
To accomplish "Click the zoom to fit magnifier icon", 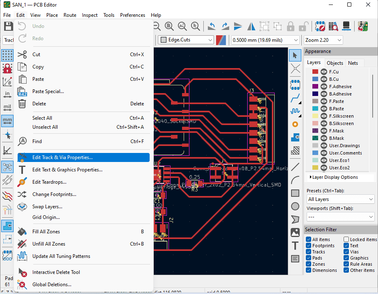I will click(169, 26).
